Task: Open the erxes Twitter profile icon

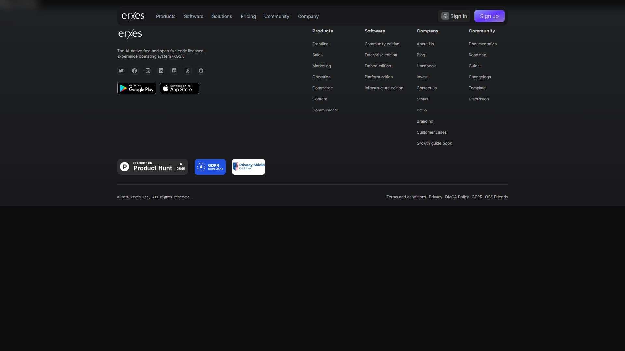Action: coord(121,71)
